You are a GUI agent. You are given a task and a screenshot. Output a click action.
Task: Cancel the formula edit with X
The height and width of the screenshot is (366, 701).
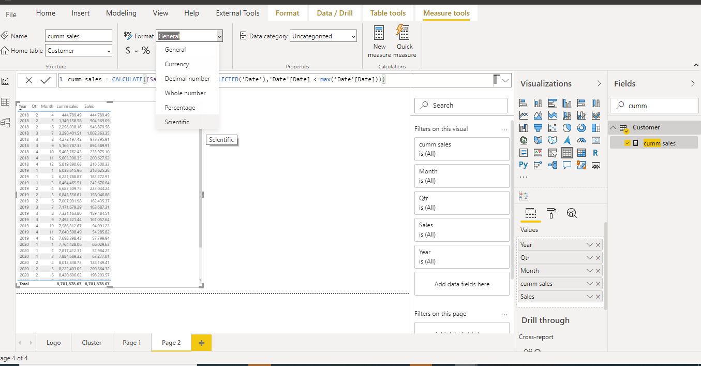(x=29, y=80)
